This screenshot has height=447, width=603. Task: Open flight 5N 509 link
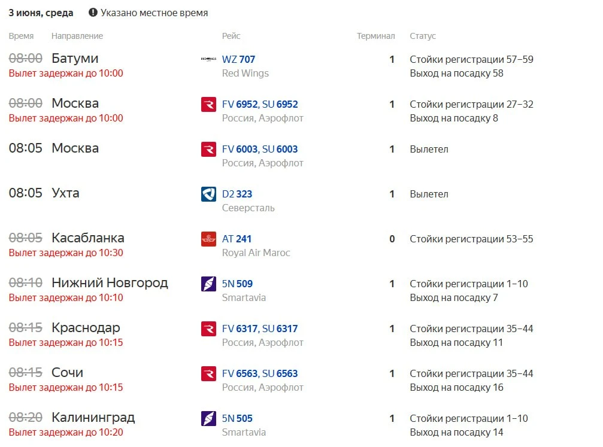[x=237, y=284]
